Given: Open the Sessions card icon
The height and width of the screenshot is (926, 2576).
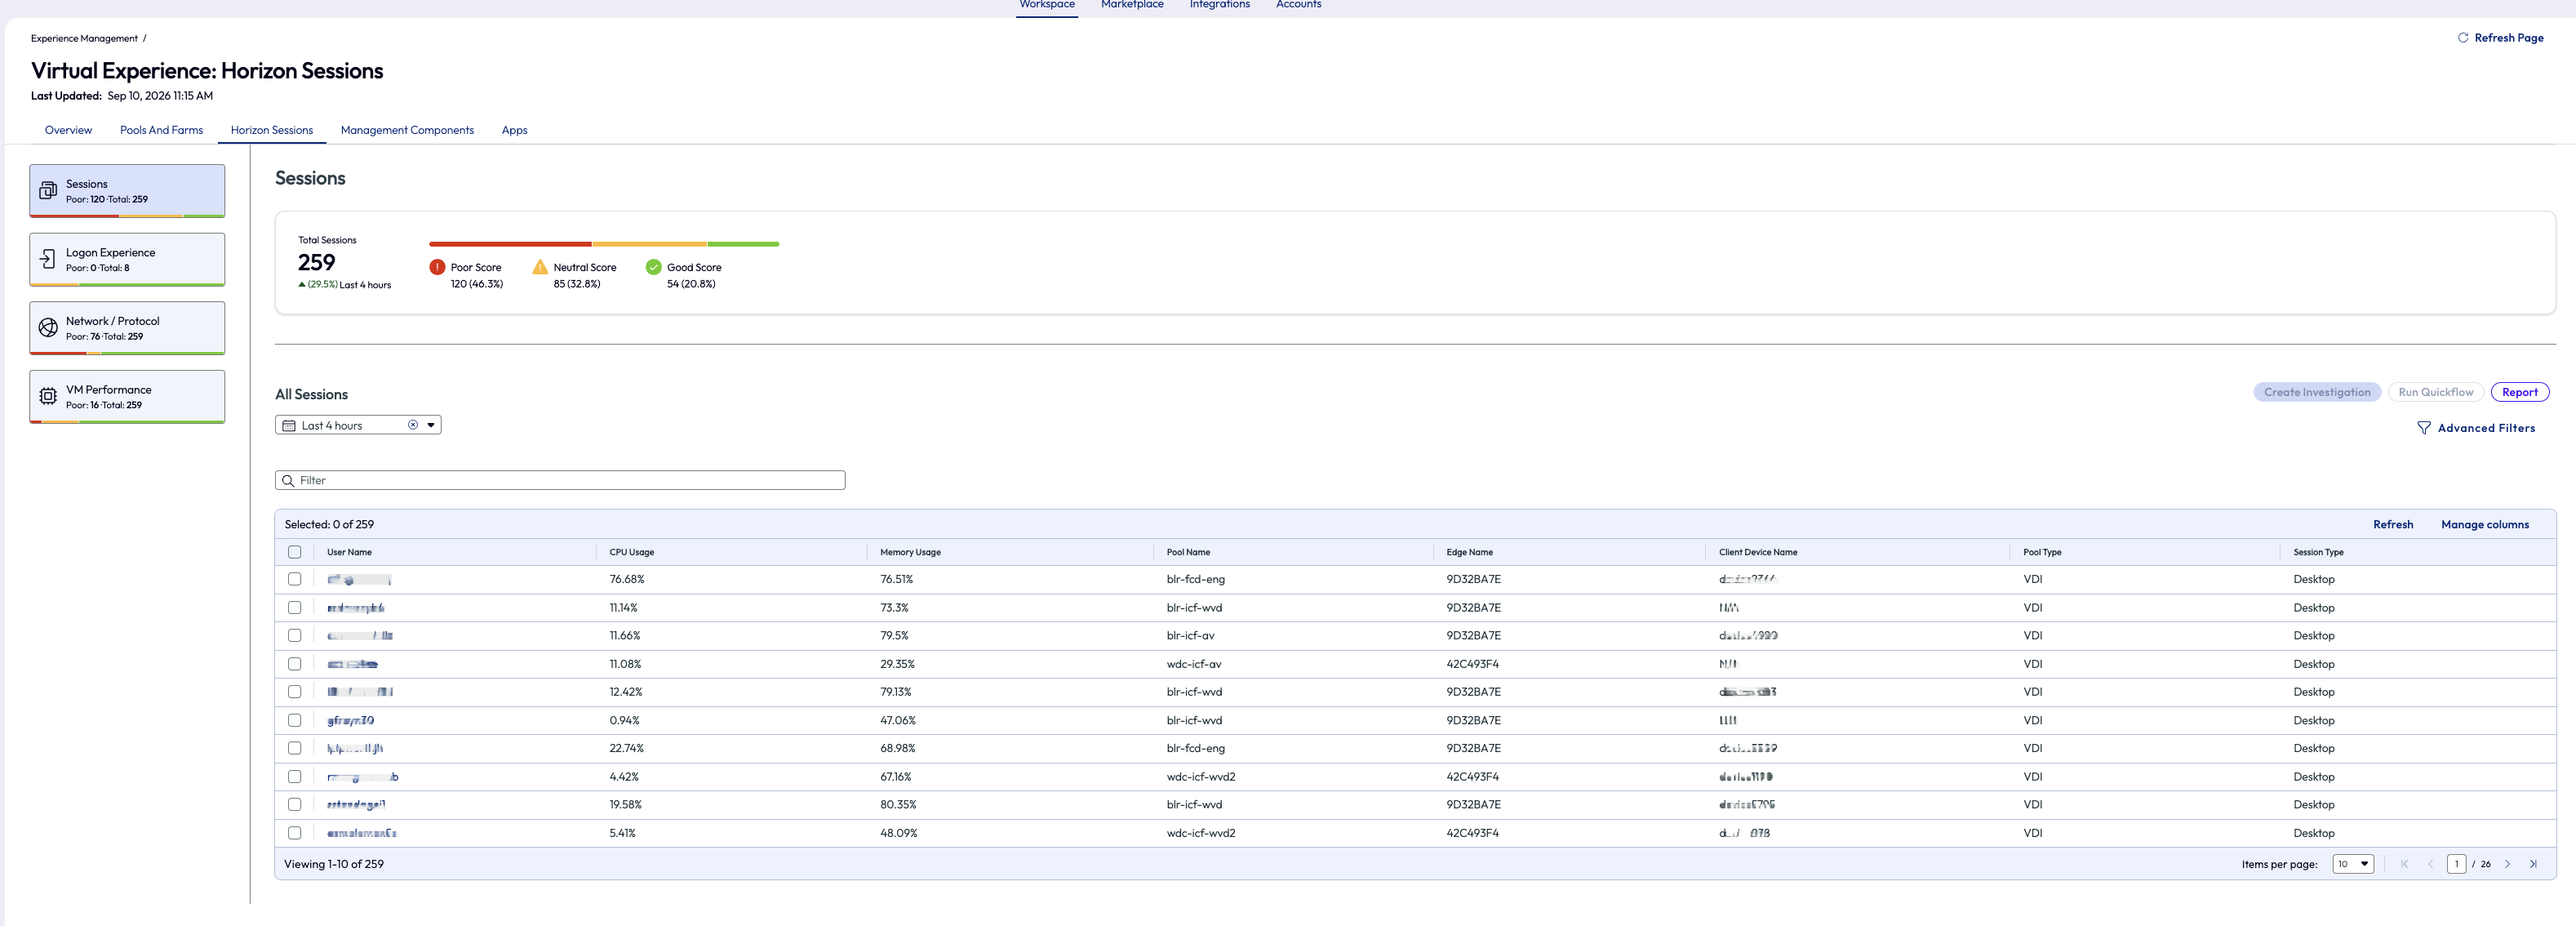Looking at the screenshot, I should (47, 190).
